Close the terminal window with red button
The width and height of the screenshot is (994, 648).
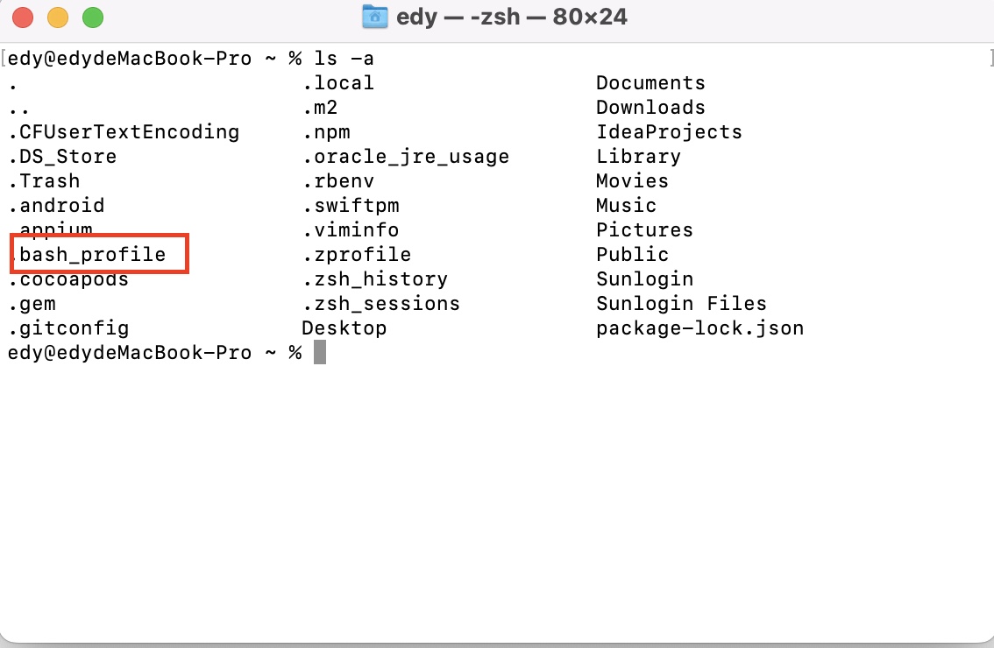point(24,17)
